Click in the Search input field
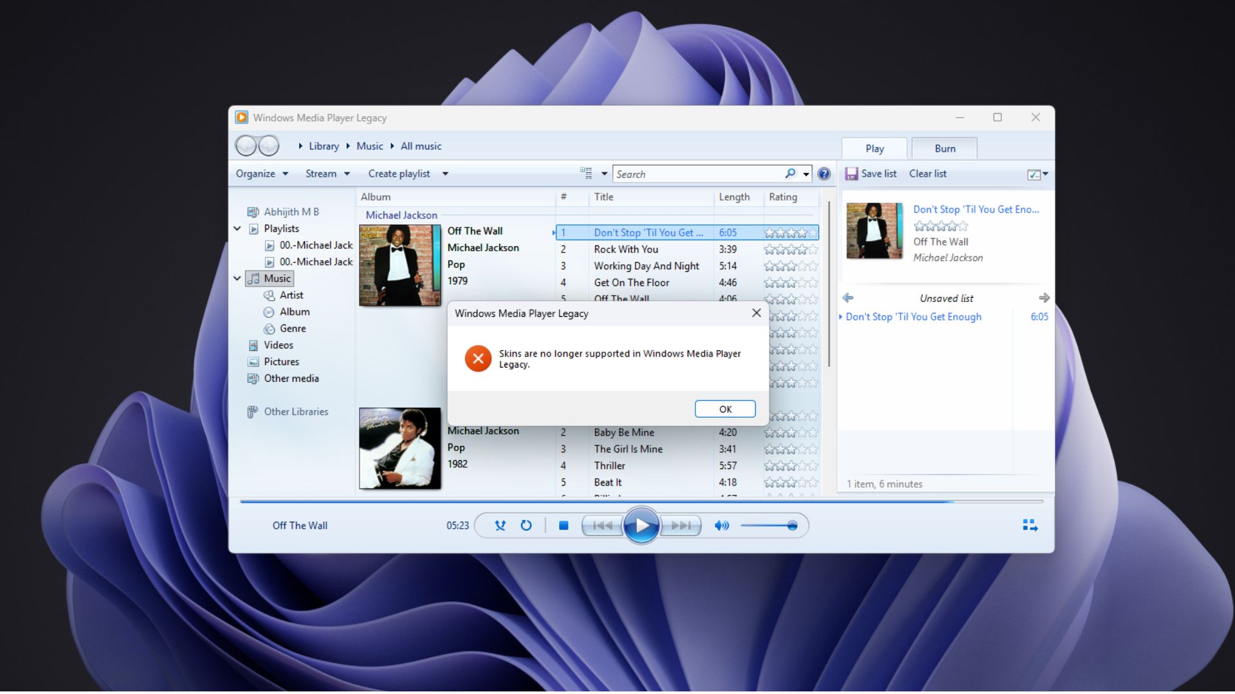This screenshot has width=1235, height=694. 698,174
